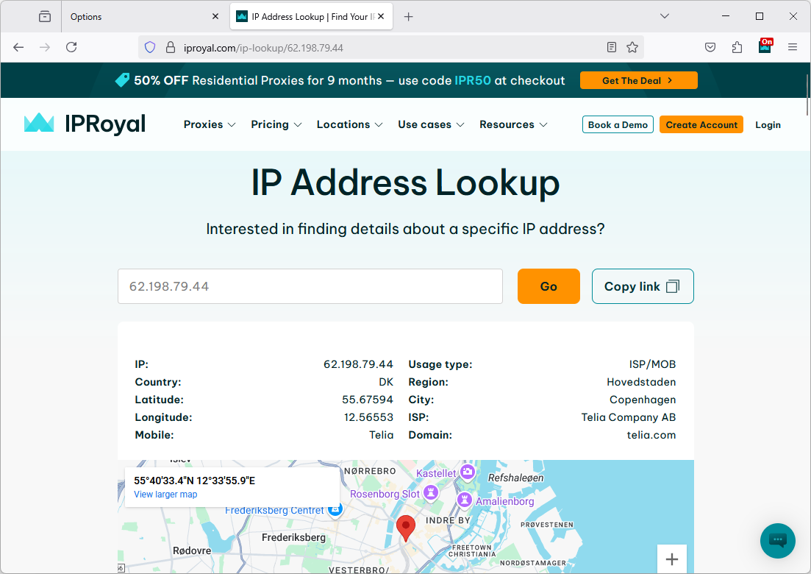Open the tracking protection shield icon
Screen dimensions: 811x574
(150, 48)
